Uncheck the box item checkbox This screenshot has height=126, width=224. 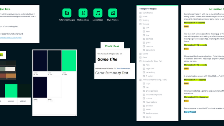(x=144, y=35)
